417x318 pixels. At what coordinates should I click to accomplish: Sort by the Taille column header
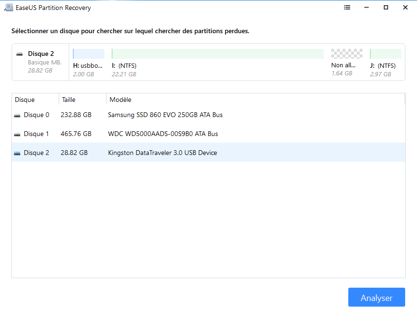click(x=83, y=100)
